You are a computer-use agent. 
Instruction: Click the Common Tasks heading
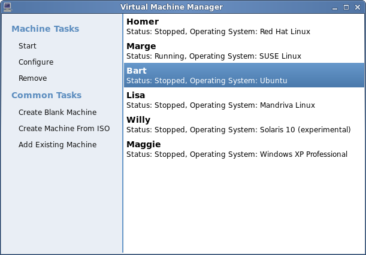click(x=47, y=95)
